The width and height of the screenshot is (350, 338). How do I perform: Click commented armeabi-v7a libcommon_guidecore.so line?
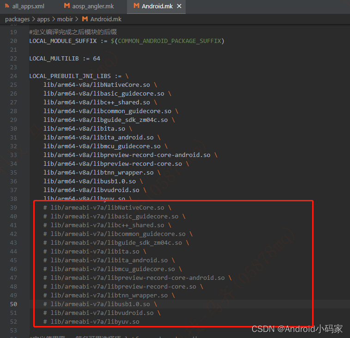pos(118,234)
